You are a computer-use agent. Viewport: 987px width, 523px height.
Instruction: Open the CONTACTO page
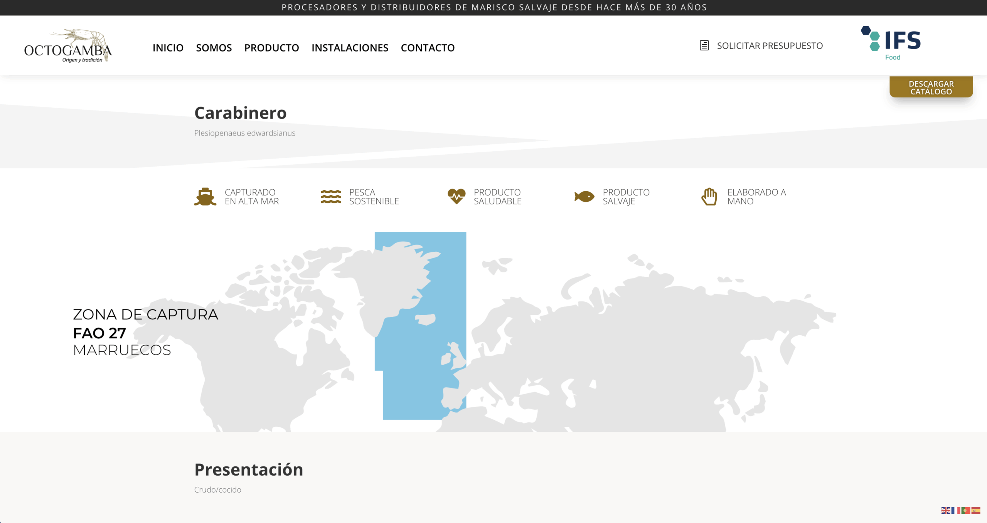tap(428, 48)
